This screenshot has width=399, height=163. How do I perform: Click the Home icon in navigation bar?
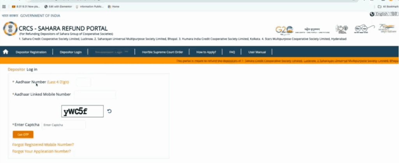(5, 52)
